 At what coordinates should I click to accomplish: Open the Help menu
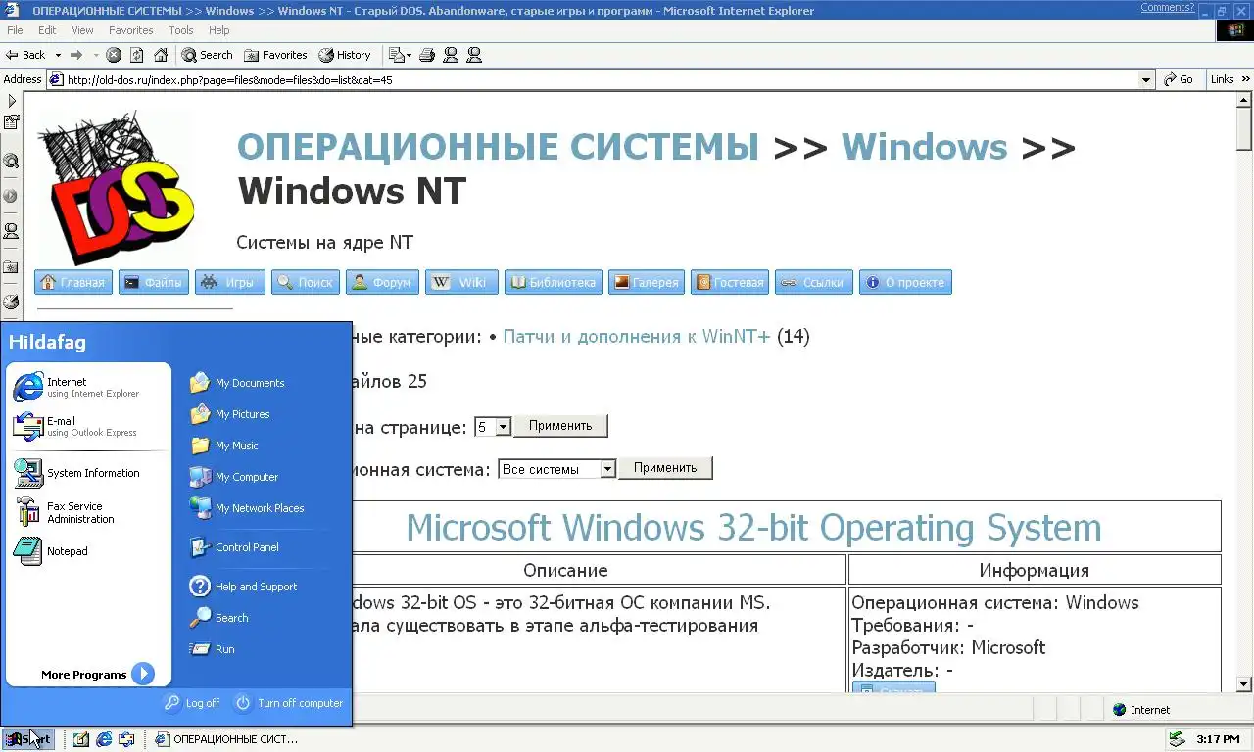pos(218,30)
